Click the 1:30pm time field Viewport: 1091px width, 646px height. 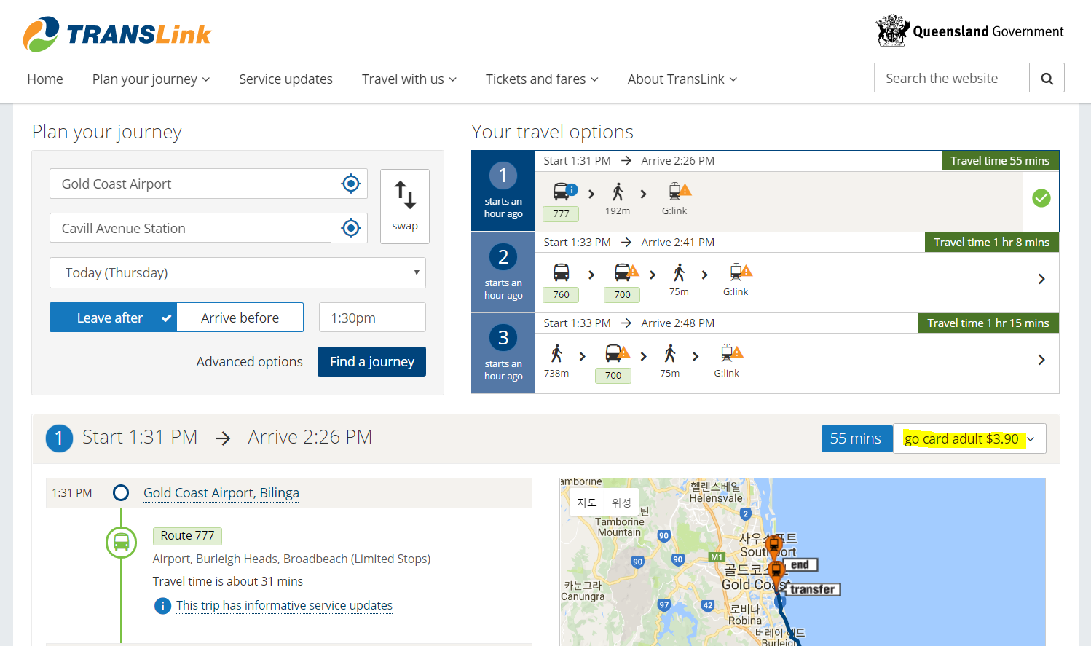pyautogui.click(x=372, y=318)
